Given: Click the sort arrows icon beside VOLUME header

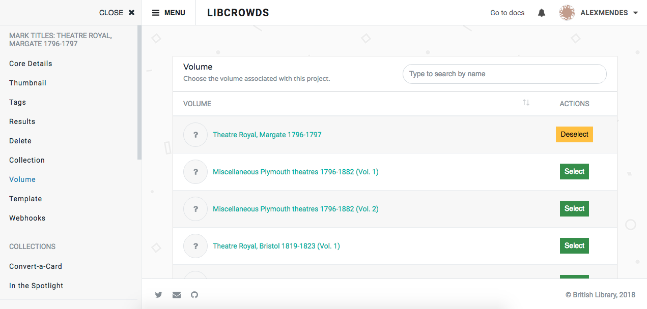Looking at the screenshot, I should 526,103.
